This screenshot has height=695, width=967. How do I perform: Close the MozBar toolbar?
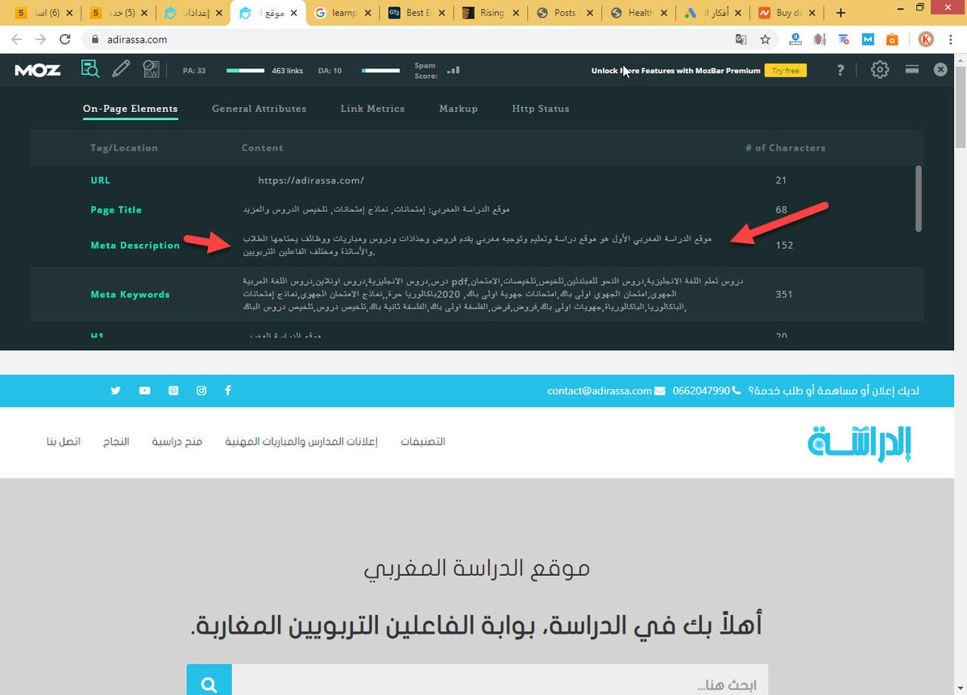click(x=940, y=70)
